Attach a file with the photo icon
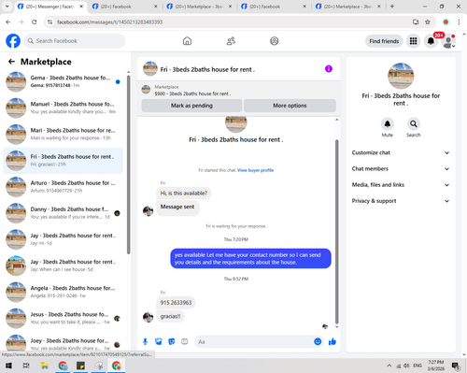Screen dimensions: 467x373 click(x=159, y=341)
